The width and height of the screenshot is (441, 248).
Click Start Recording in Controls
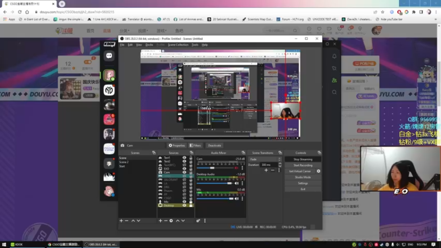coord(303,165)
